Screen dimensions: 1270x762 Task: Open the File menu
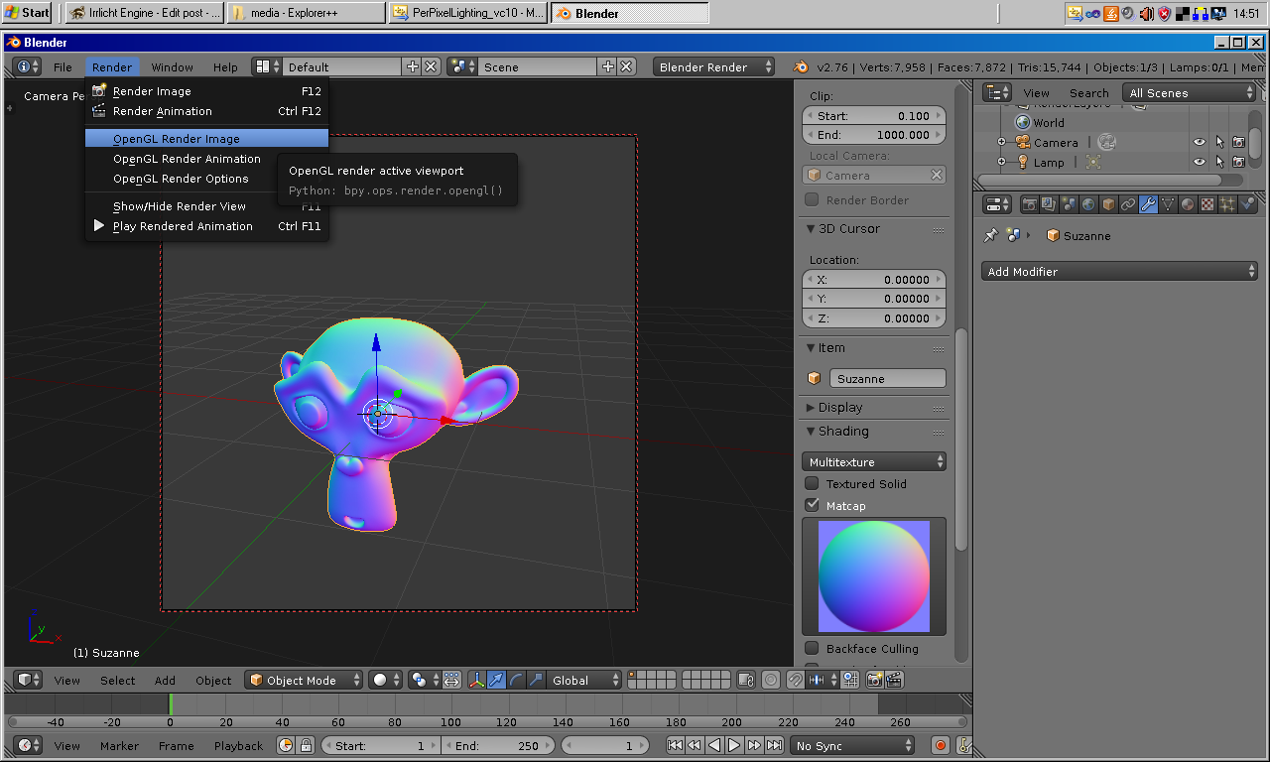click(x=63, y=67)
